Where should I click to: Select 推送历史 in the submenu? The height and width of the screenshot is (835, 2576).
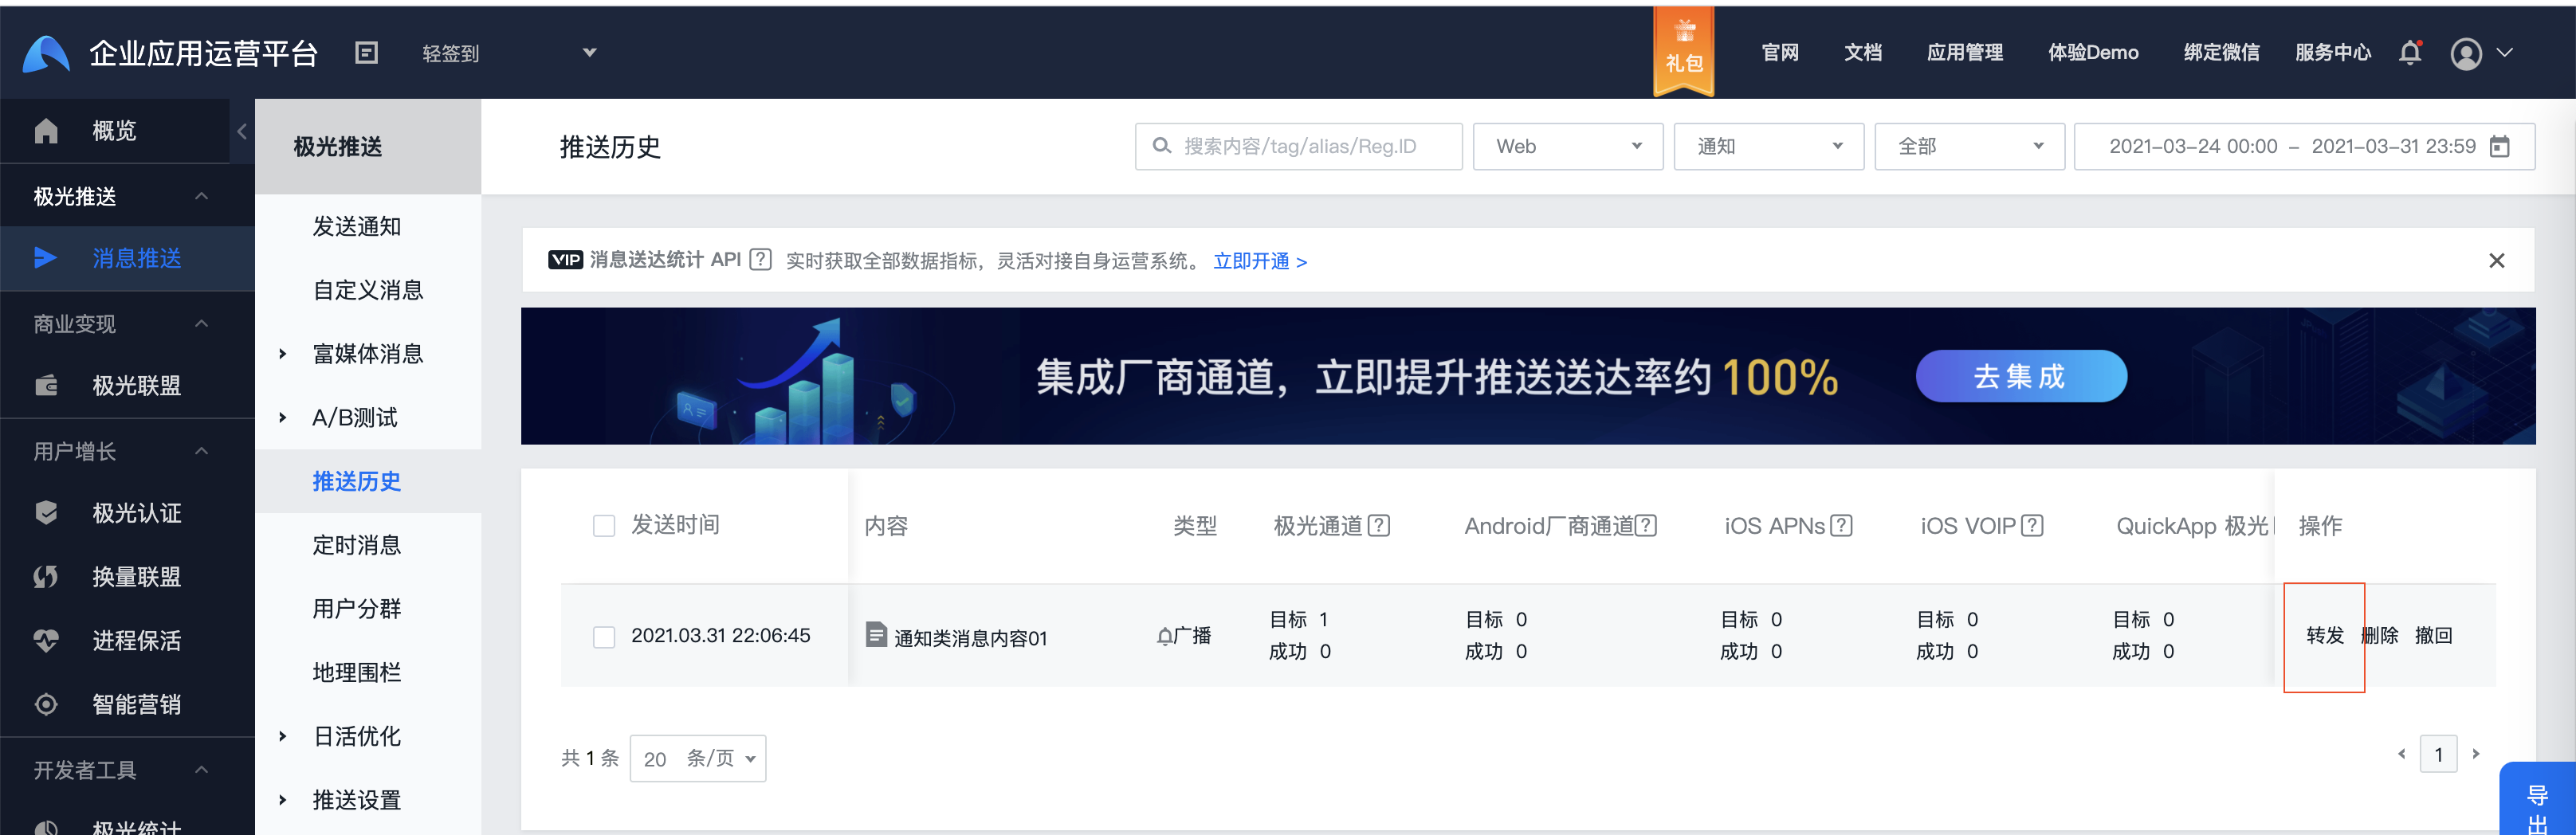(357, 481)
